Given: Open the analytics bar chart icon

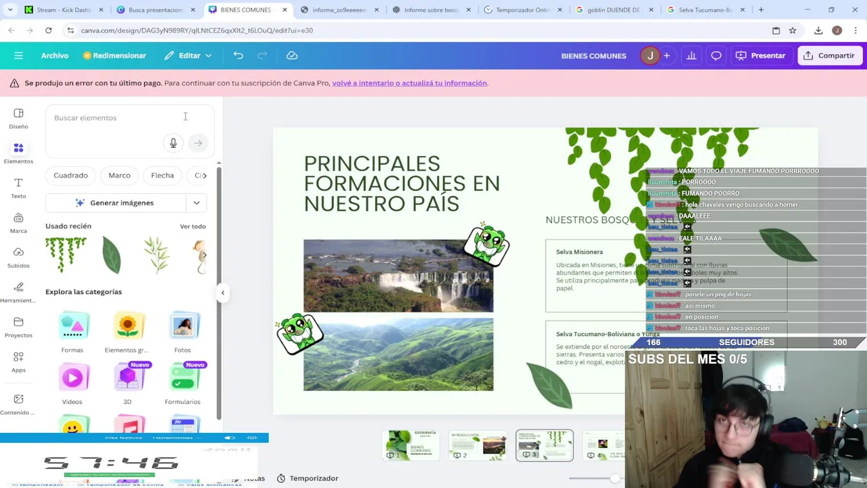Looking at the screenshot, I should pyautogui.click(x=691, y=56).
